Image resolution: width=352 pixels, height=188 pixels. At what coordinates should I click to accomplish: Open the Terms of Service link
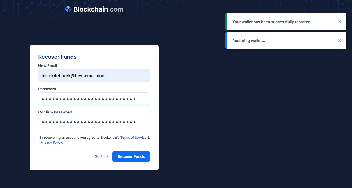click(133, 138)
